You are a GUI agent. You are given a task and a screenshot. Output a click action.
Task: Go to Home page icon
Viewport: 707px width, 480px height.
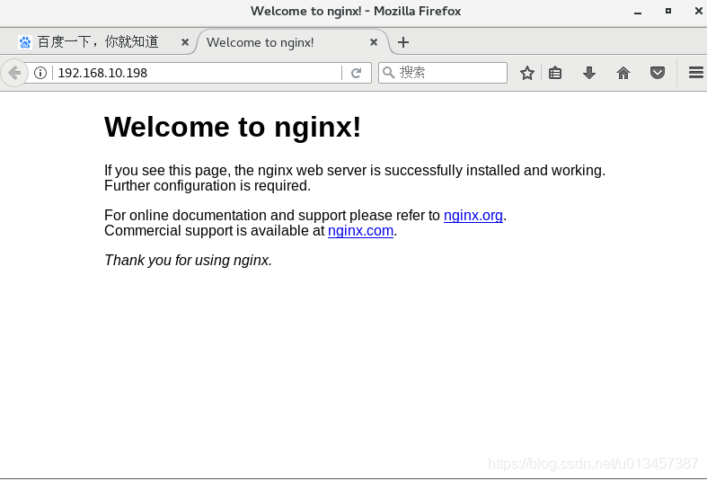pos(623,73)
